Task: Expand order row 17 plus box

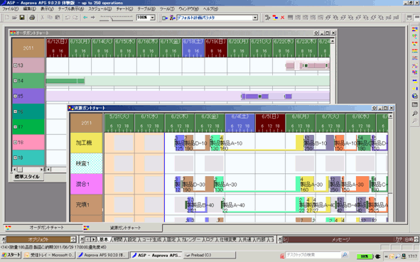Action: (15, 127)
